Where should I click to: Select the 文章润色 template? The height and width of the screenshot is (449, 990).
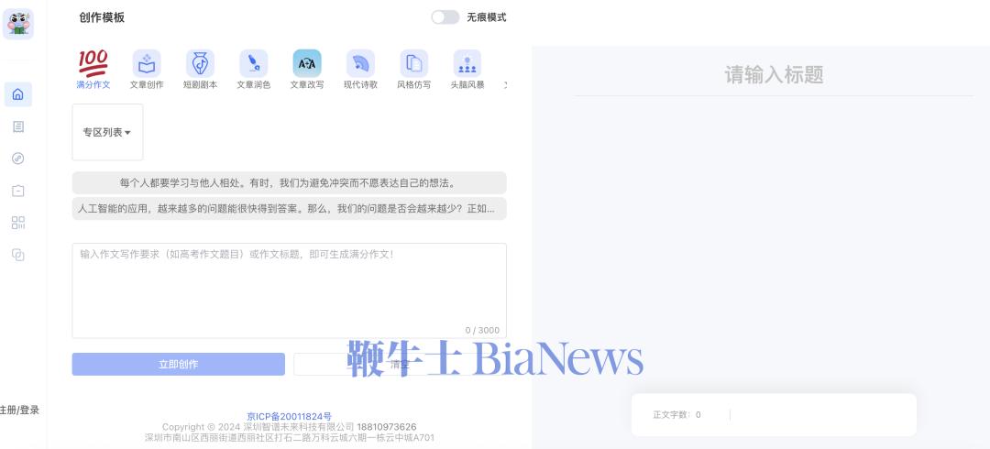pos(253,64)
